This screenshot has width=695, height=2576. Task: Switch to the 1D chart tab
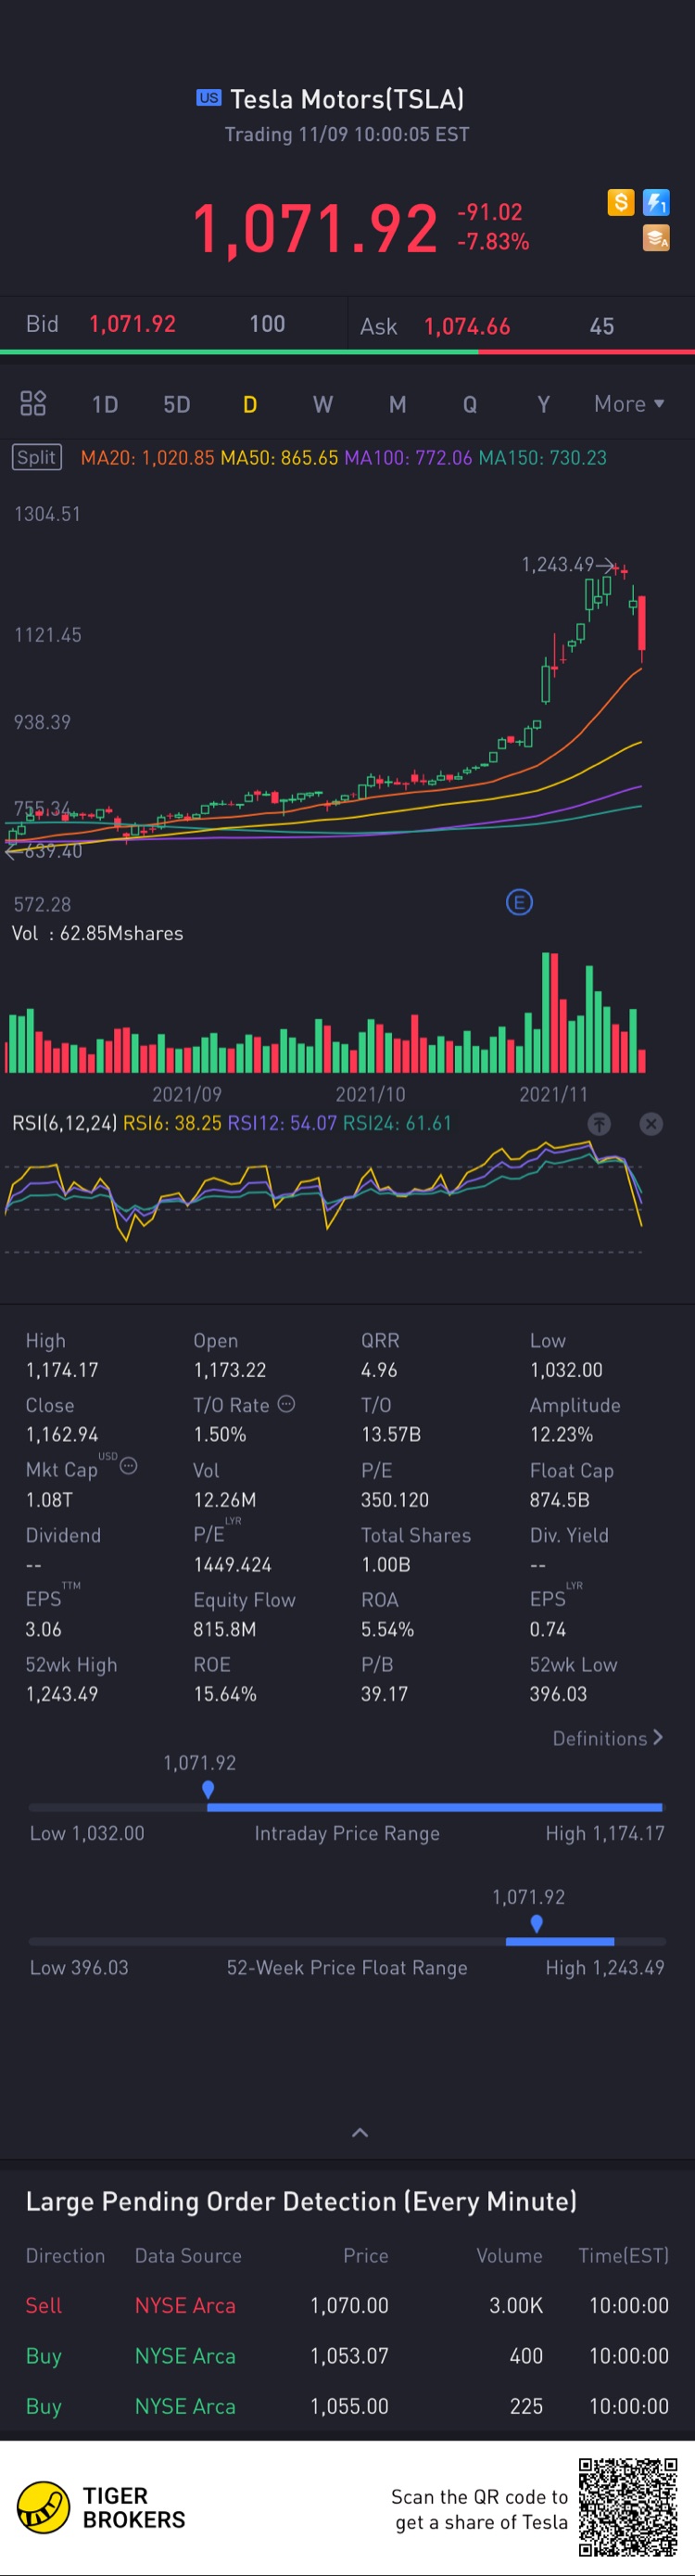coord(105,405)
